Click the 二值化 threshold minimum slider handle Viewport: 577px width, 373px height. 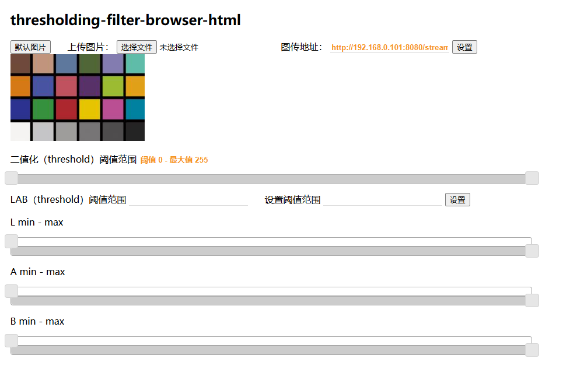click(x=11, y=178)
